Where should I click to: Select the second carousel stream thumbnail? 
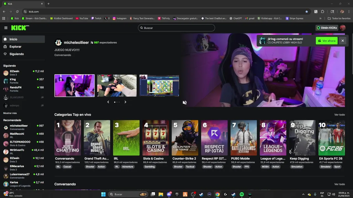click(117, 86)
